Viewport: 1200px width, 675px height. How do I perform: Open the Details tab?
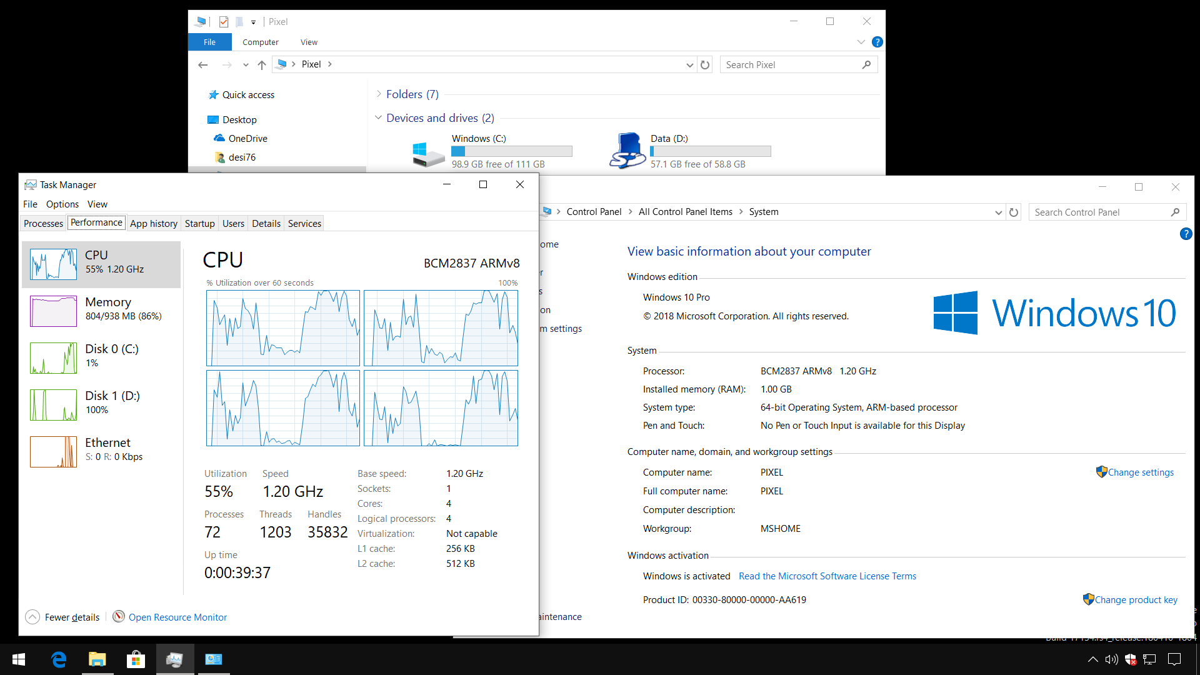click(x=266, y=224)
